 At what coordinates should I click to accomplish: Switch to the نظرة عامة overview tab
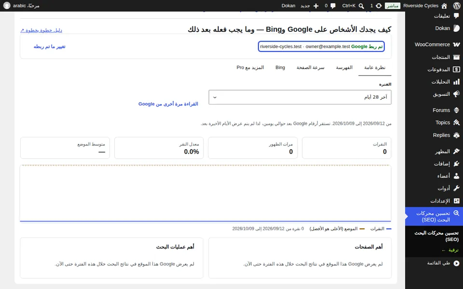click(375, 67)
